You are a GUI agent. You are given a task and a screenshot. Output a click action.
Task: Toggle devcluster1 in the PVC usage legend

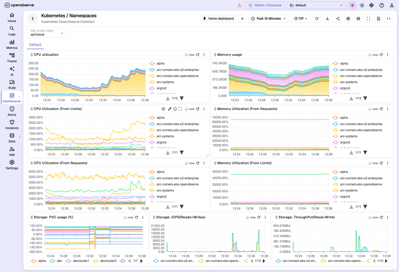77,261
